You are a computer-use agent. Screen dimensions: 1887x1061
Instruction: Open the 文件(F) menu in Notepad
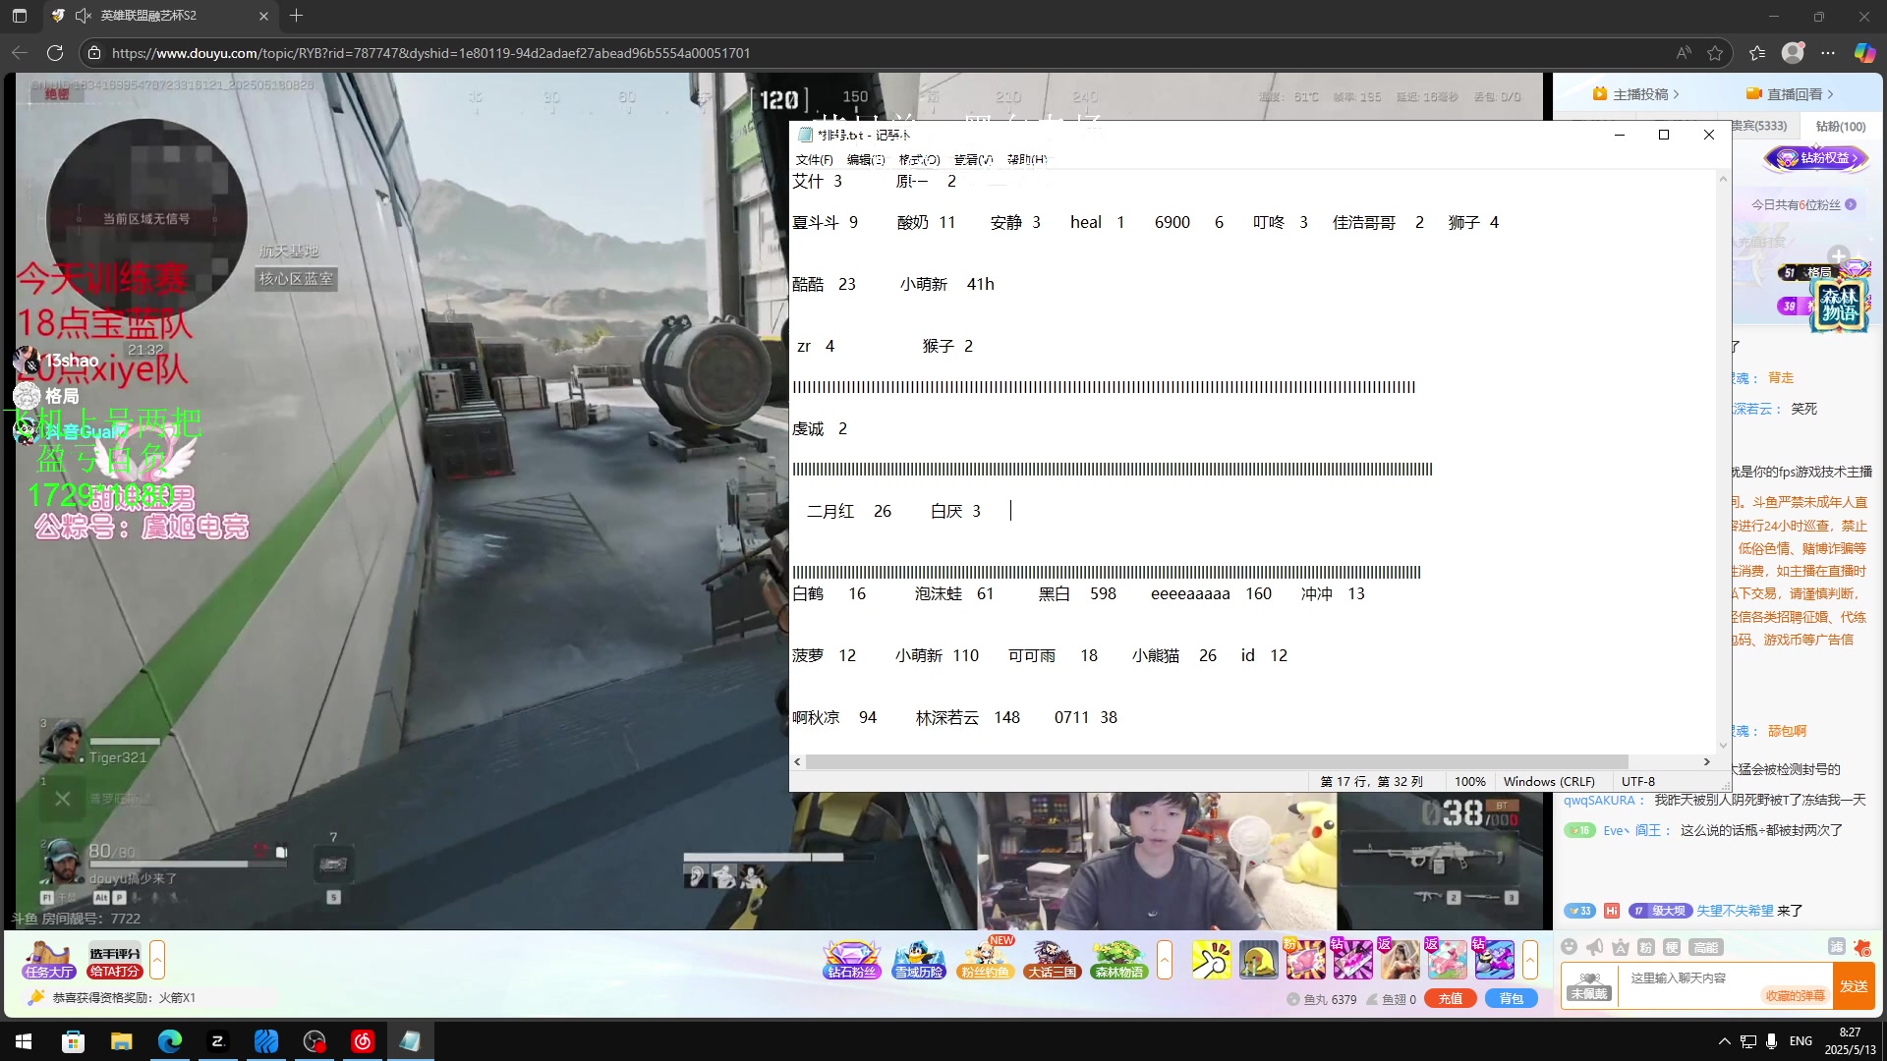click(x=814, y=159)
